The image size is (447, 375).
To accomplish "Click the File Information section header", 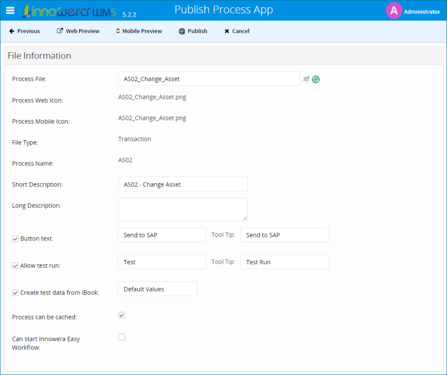I will point(40,56).
